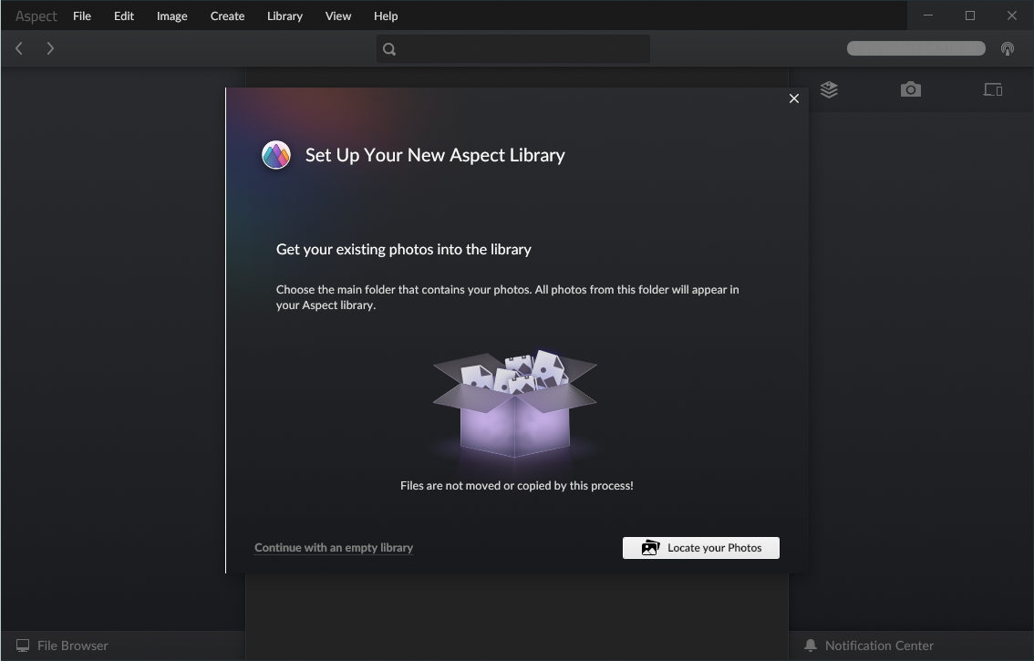Open the Image menu
The height and width of the screenshot is (661, 1034).
(x=171, y=15)
